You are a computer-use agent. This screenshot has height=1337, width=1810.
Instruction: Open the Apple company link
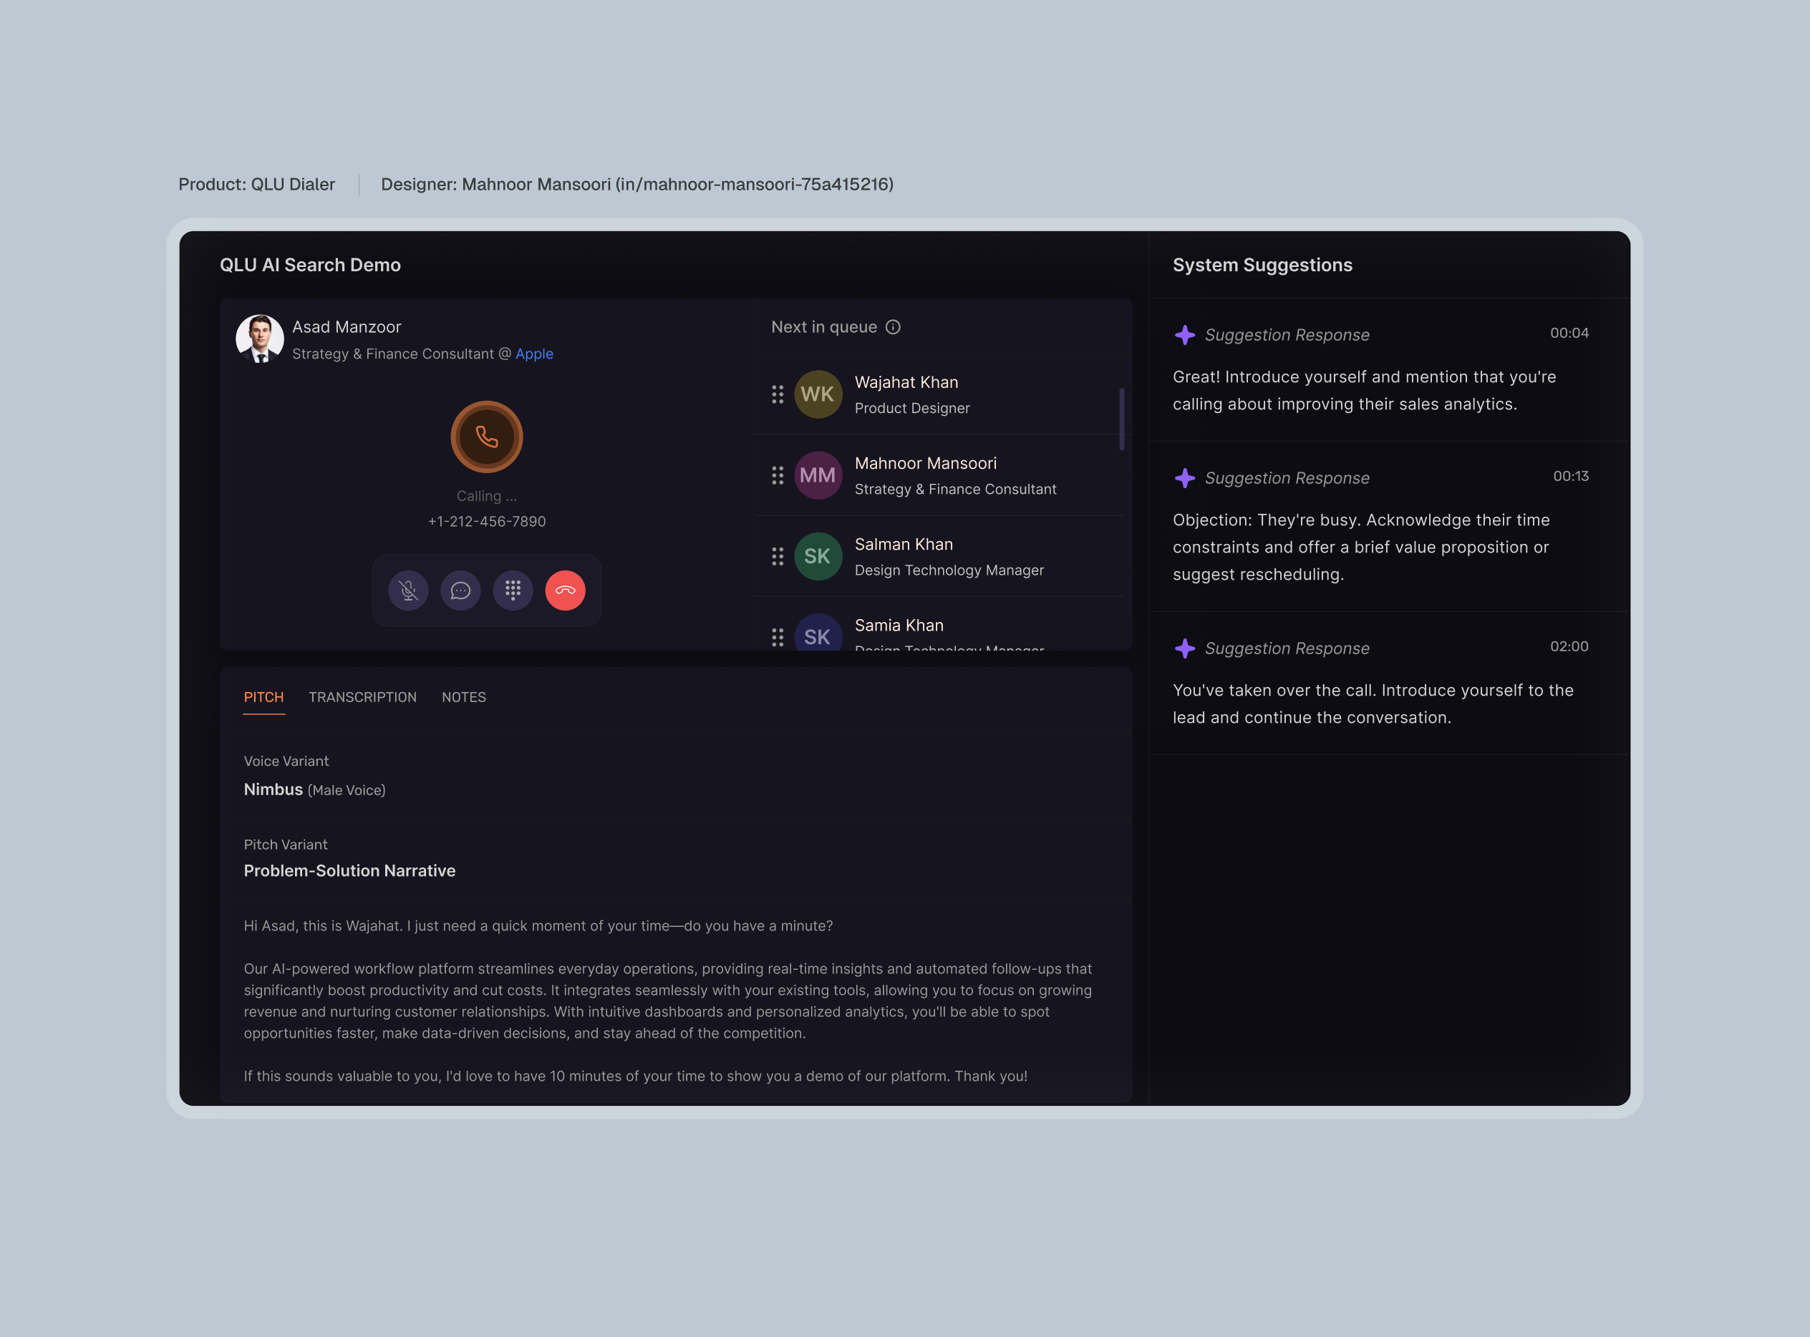tap(534, 354)
